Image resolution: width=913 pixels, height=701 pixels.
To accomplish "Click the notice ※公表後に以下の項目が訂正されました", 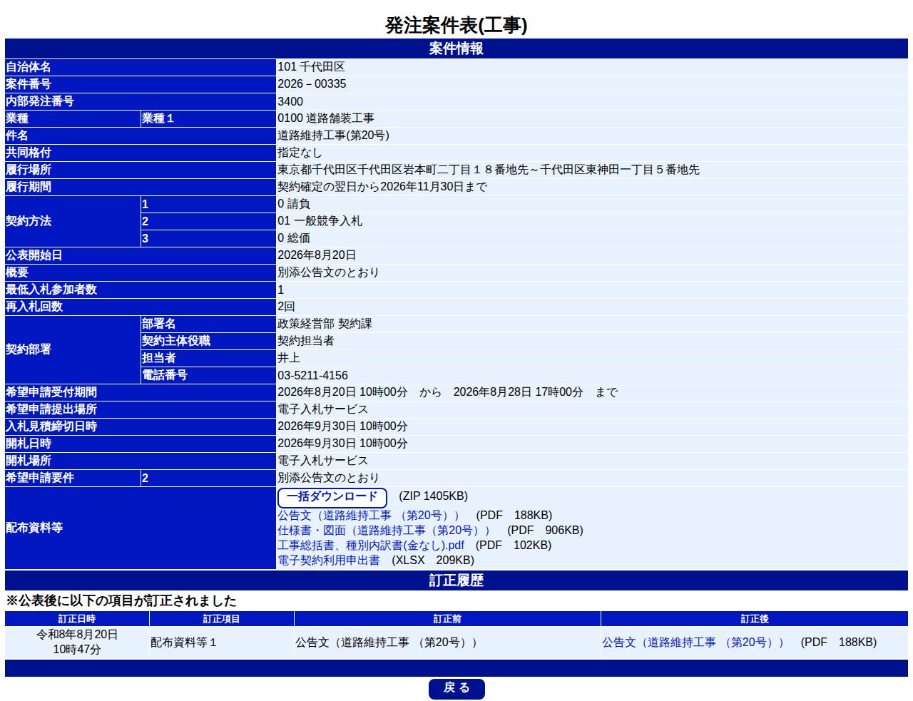I will [121, 600].
